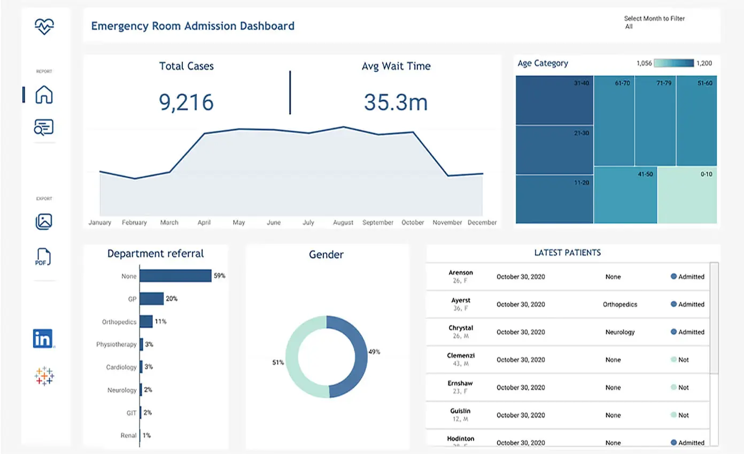This screenshot has height=454, width=744.
Task: Click the Orthopedics referral bar
Action: point(146,322)
